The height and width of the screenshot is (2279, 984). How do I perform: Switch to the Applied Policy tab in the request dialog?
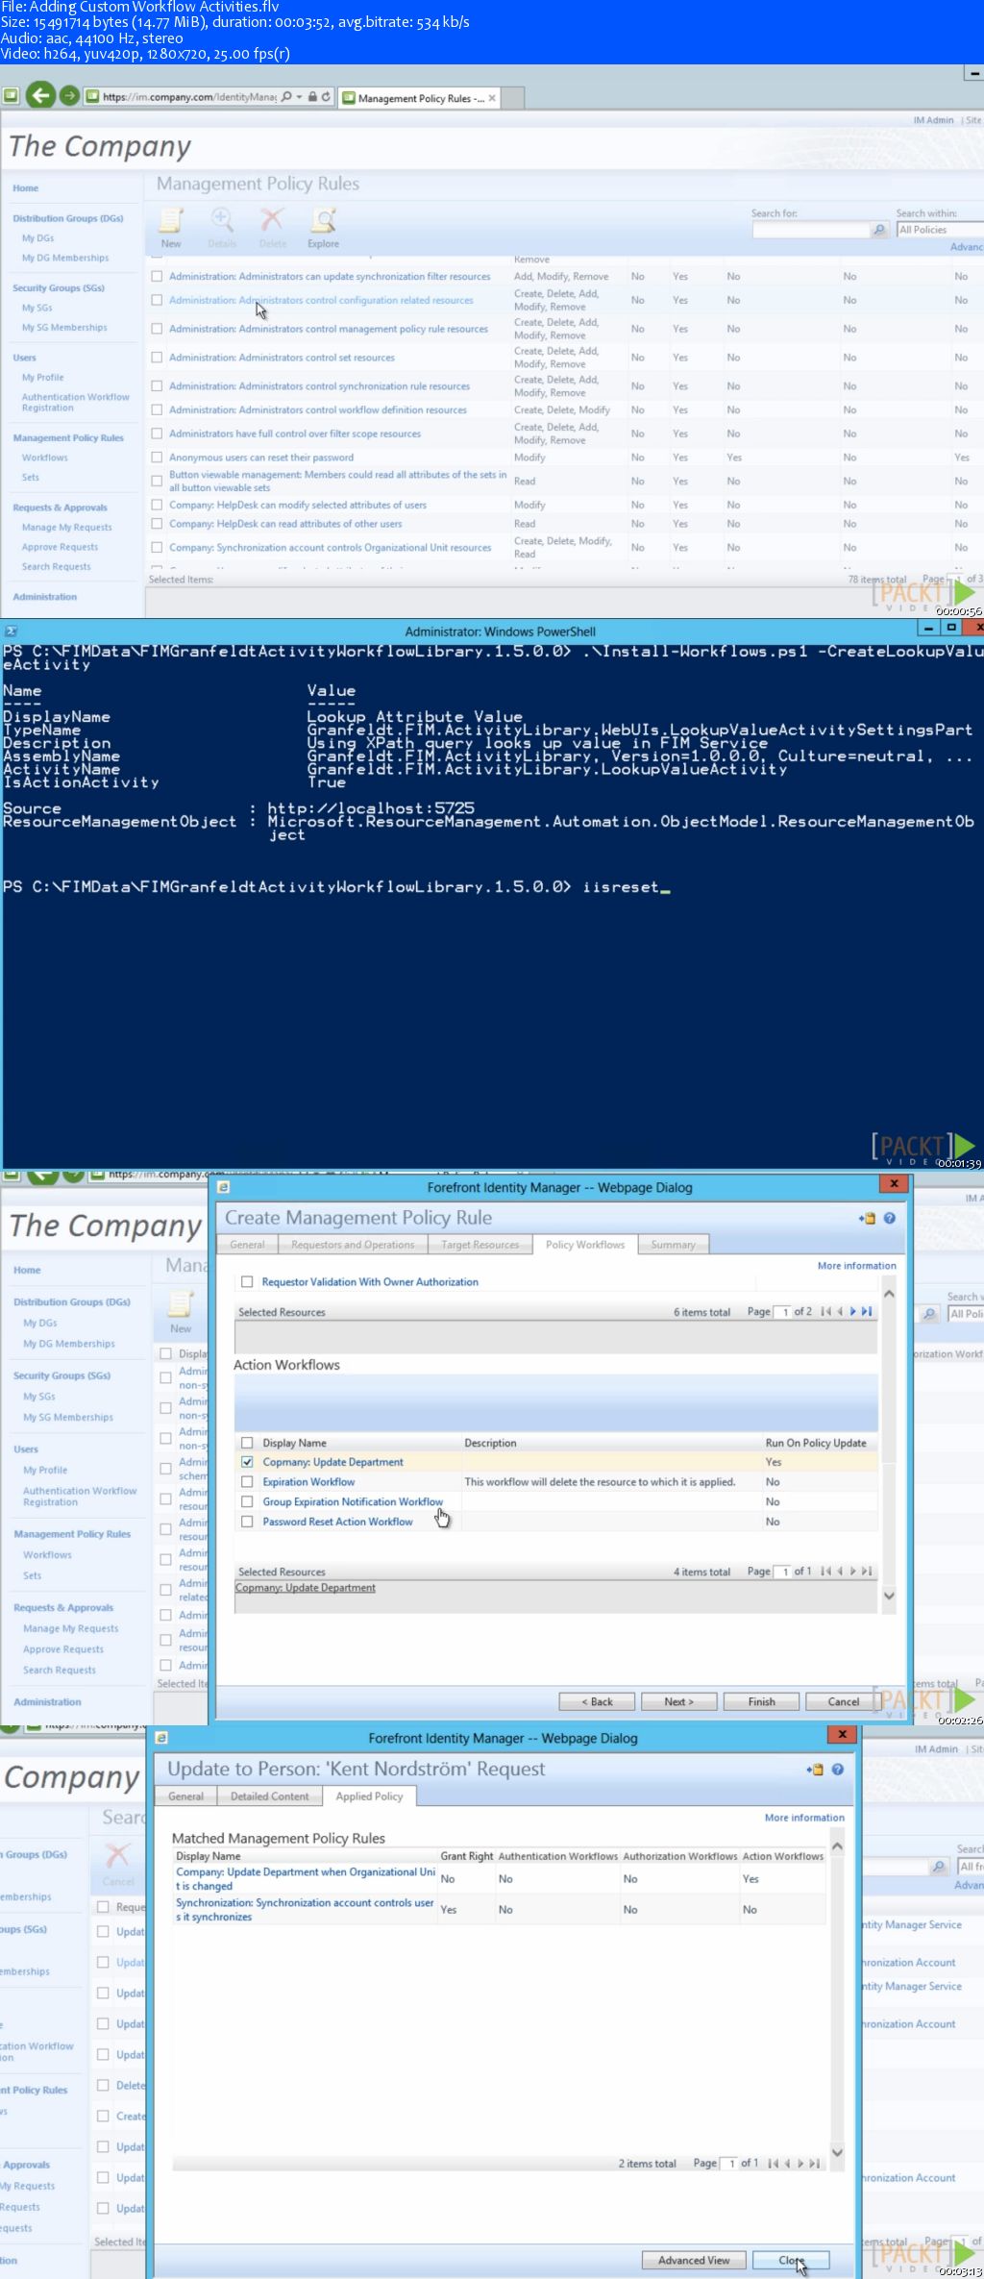369,1796
